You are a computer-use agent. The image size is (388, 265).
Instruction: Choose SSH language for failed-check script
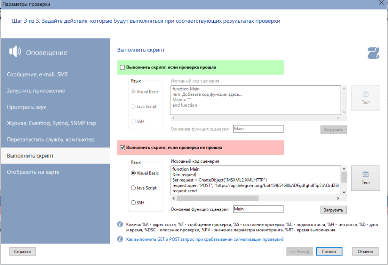(133, 203)
